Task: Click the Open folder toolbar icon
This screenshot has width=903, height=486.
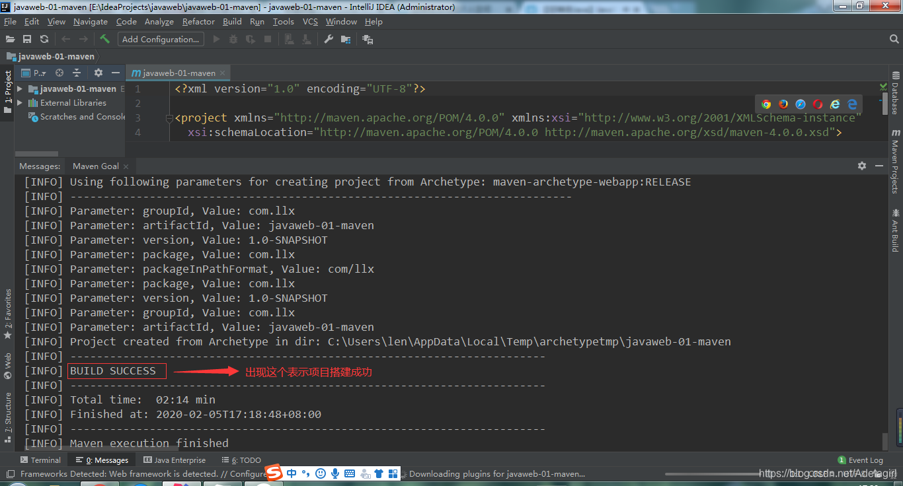Action: [x=10, y=39]
